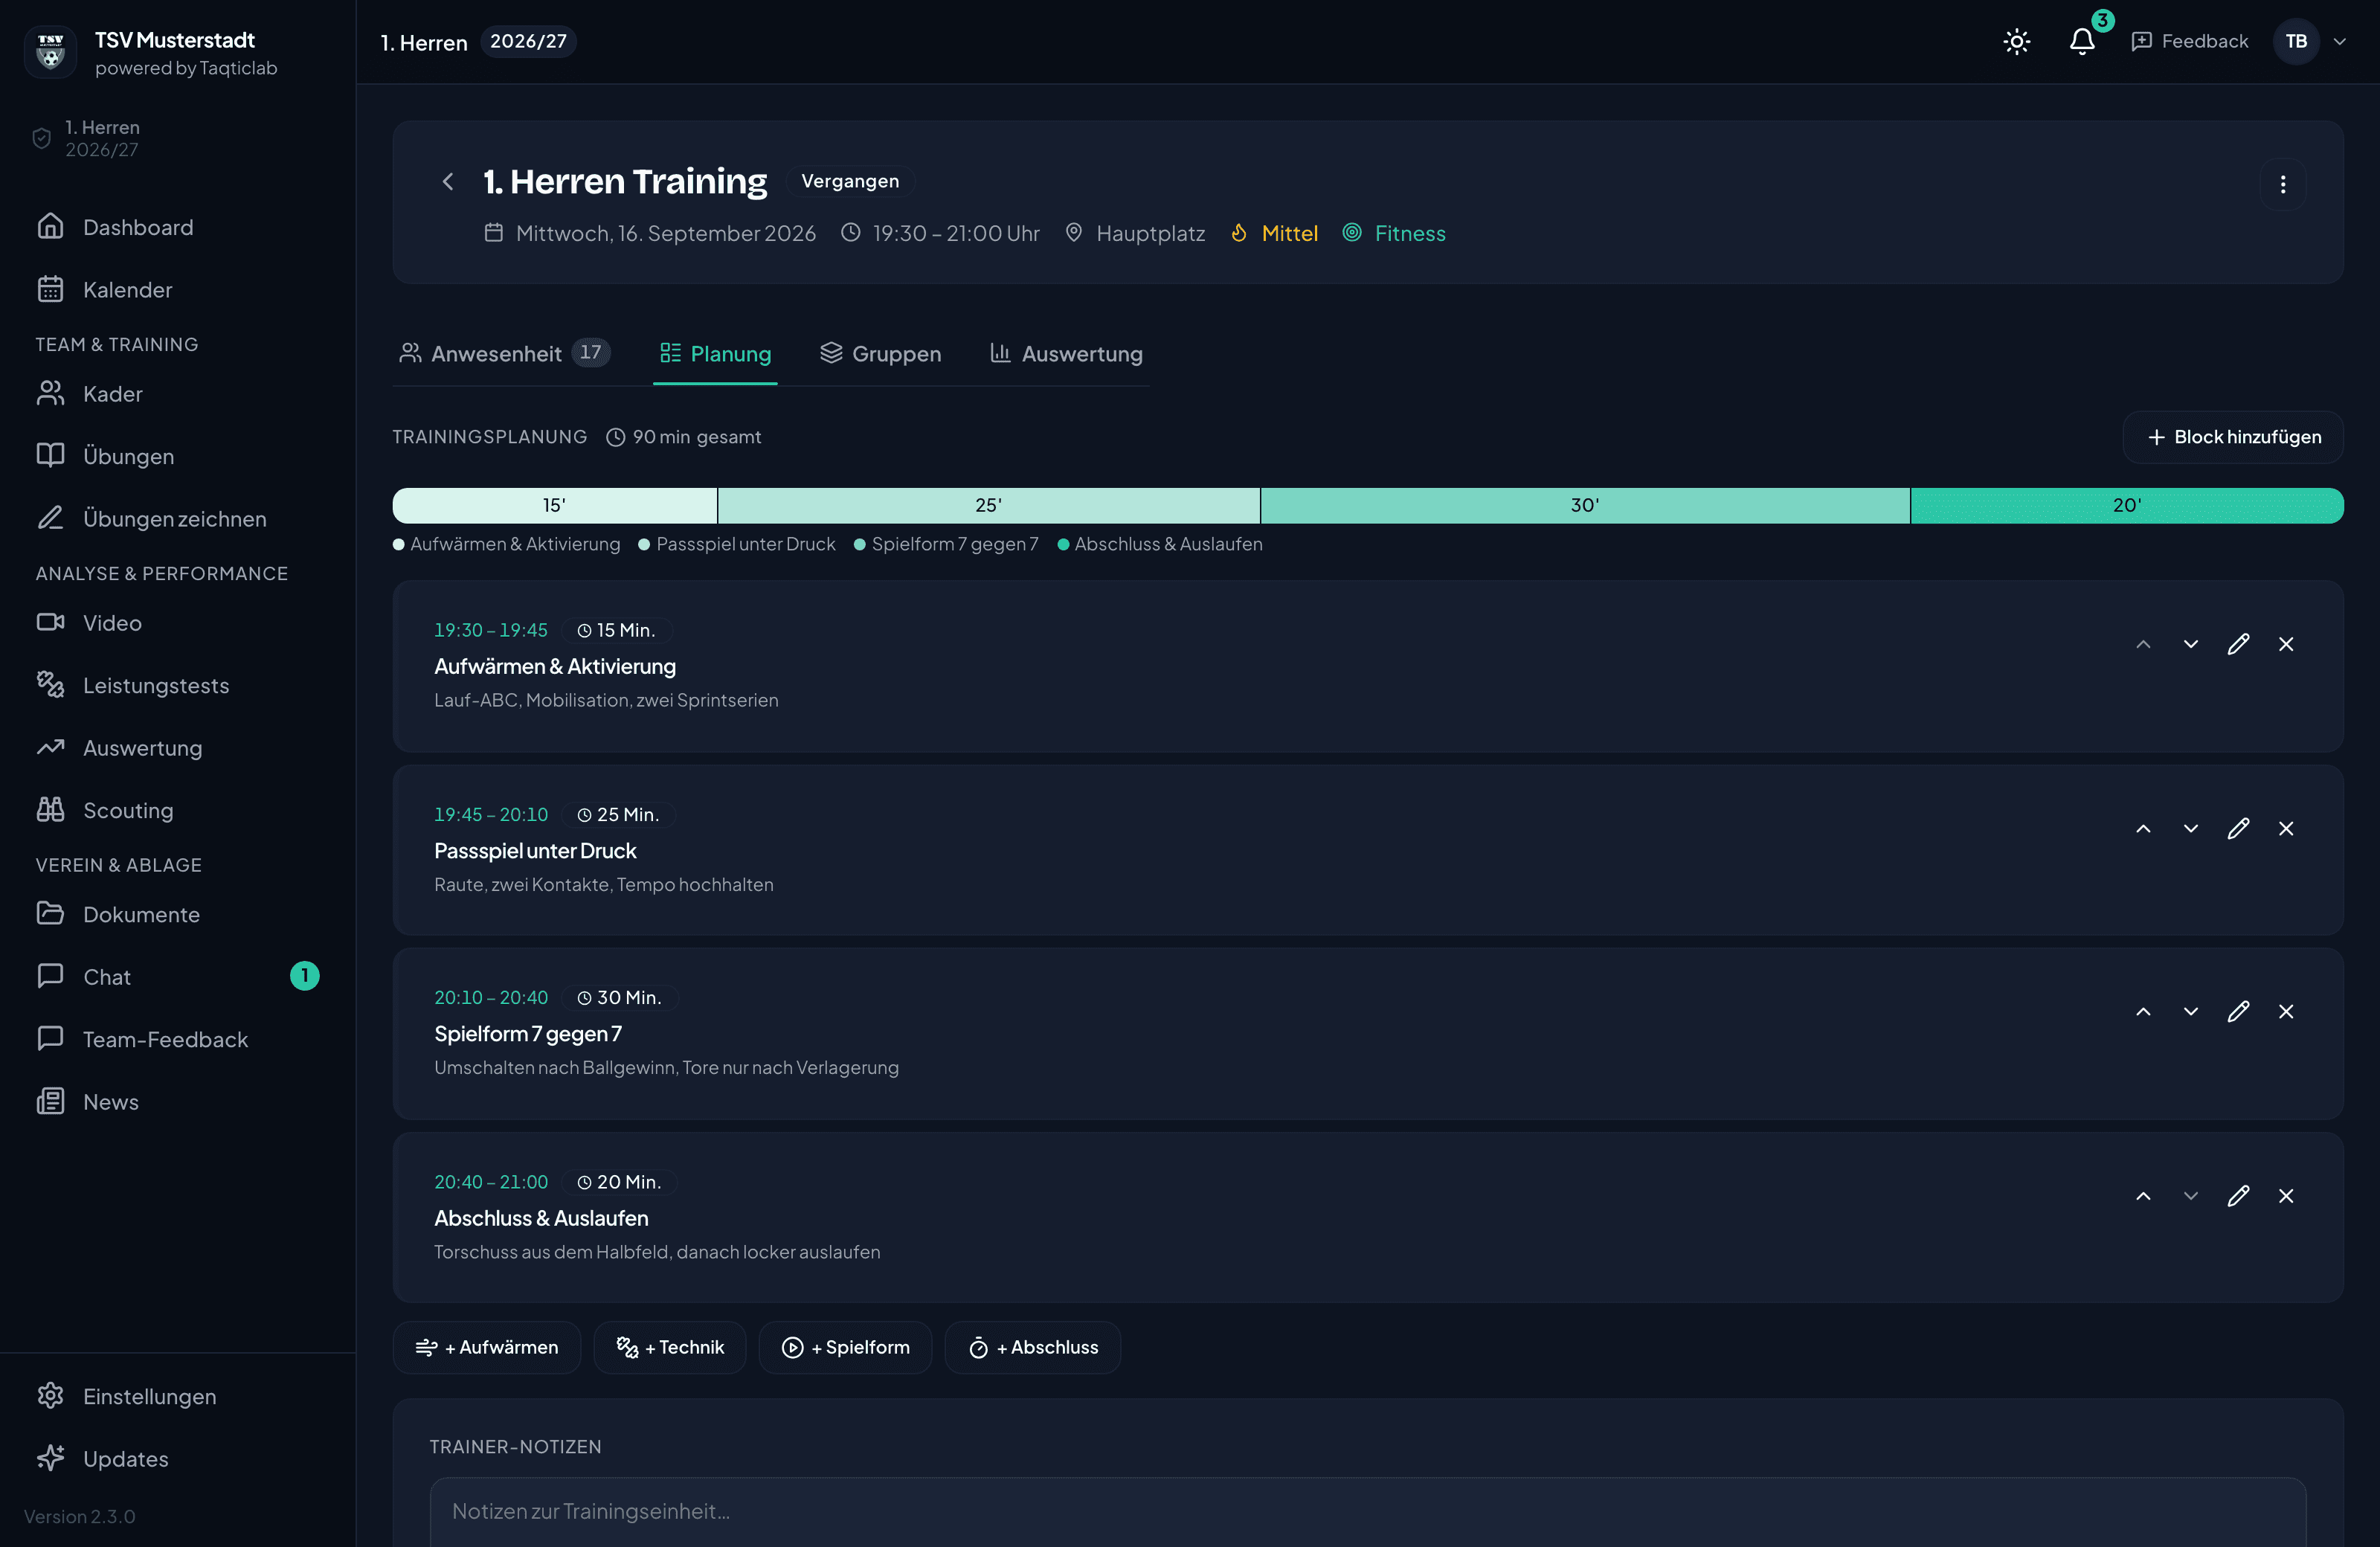Expand the TB user account menu
2380x1547 pixels.
pyautogui.click(x=2309, y=41)
